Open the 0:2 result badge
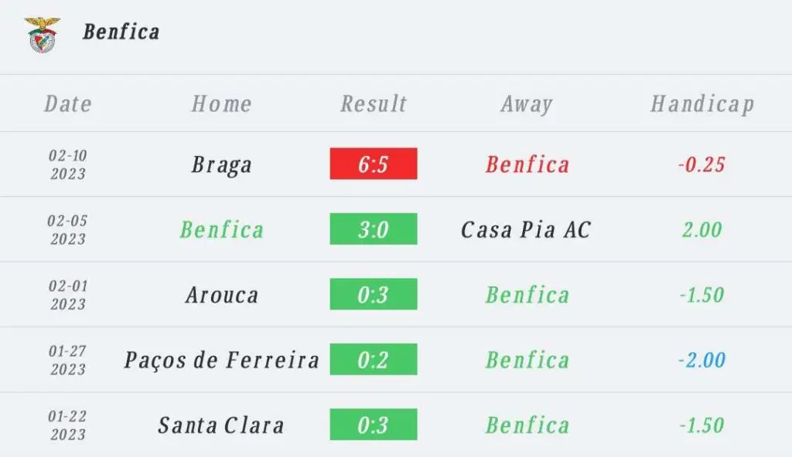The image size is (792, 457). [374, 359]
